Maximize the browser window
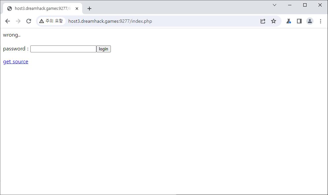The height and width of the screenshot is (195, 328). [x=305, y=5]
